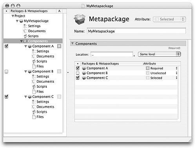The width and height of the screenshot is (196, 148).
Task: Click the R attribute badge beside Component A
Action: 59,46
